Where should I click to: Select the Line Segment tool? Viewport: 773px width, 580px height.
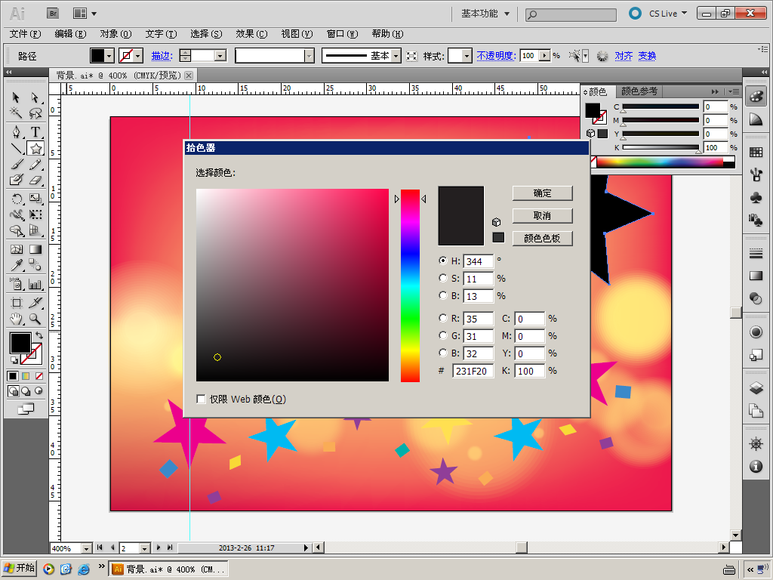point(16,148)
